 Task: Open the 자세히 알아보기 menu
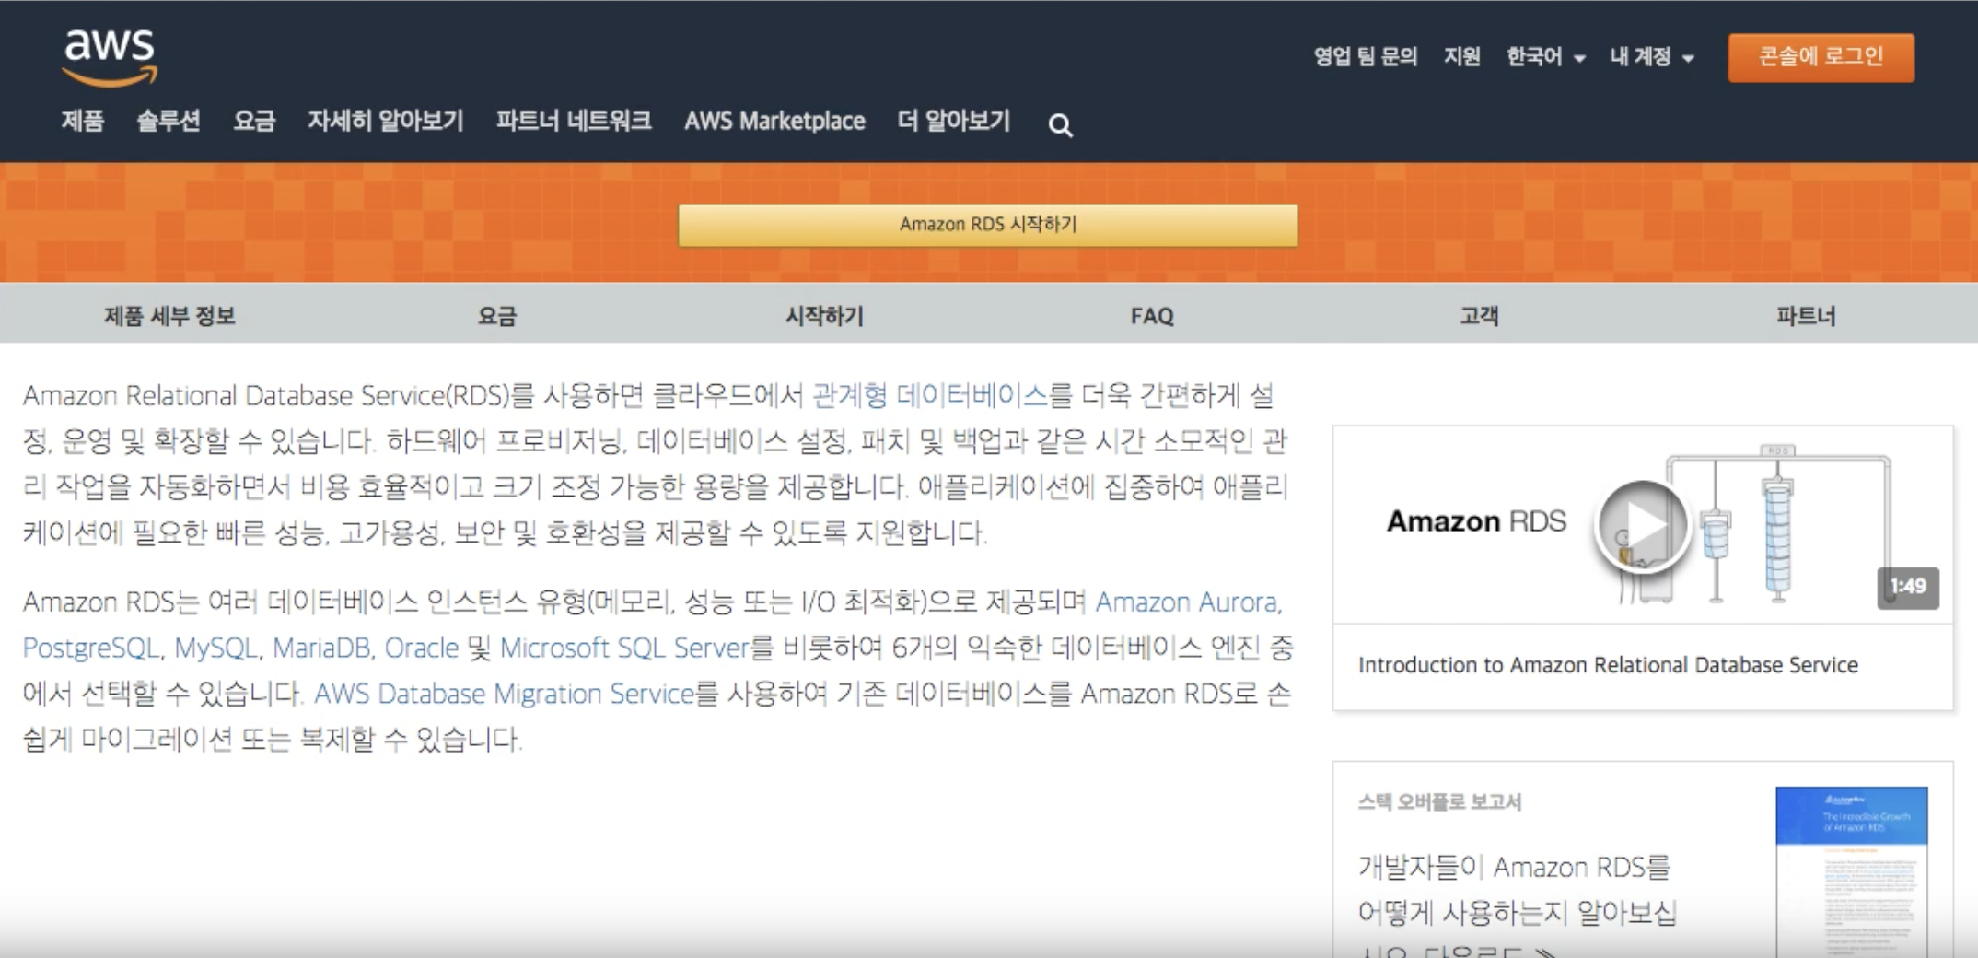(x=385, y=121)
